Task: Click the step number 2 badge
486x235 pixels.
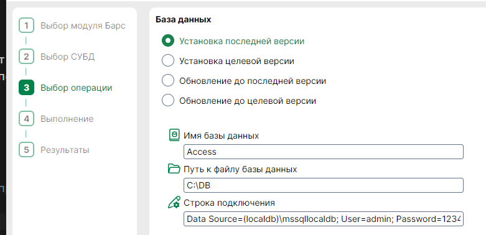Action: pos(26,57)
